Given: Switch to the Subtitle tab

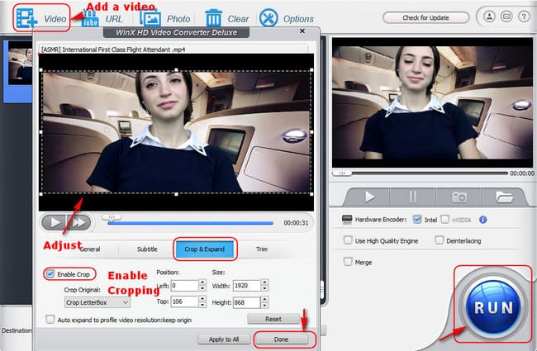Looking at the screenshot, I should click(147, 249).
